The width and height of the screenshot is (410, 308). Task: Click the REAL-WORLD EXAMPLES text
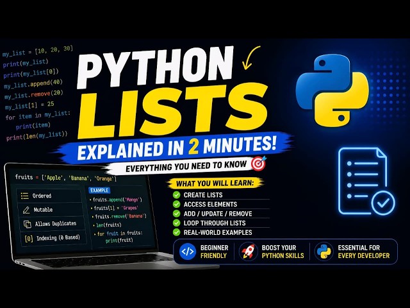point(218,232)
